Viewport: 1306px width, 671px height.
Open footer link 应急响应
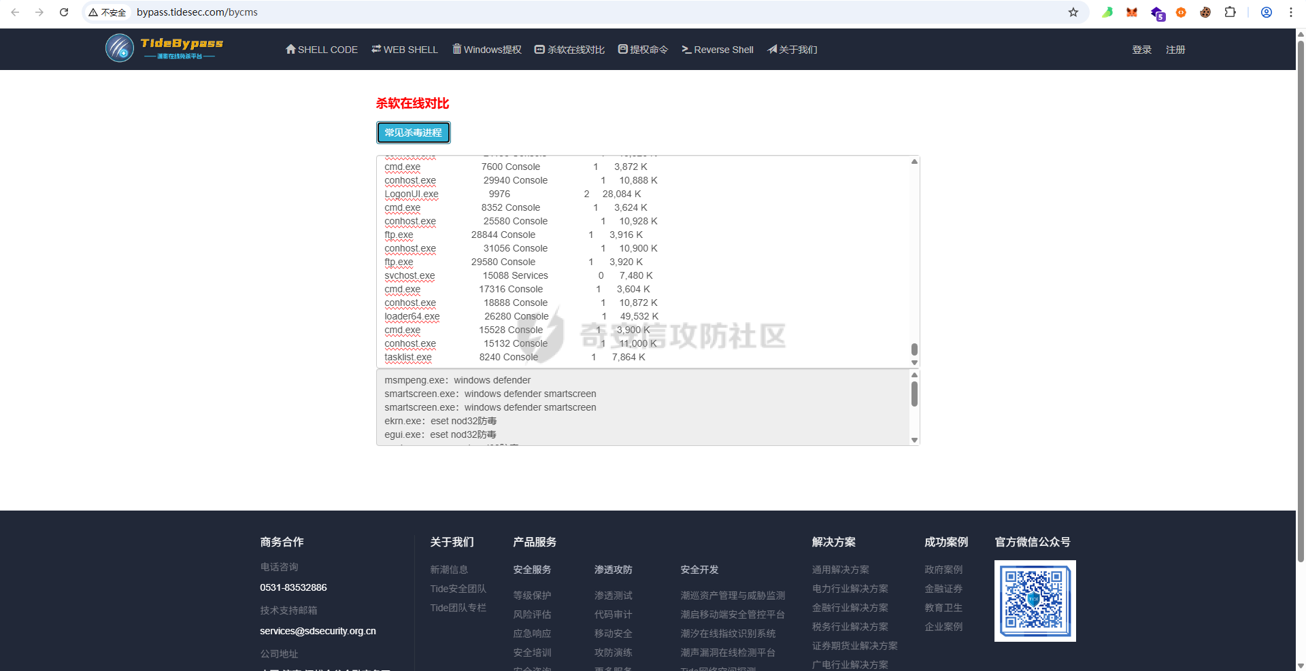coord(532,634)
